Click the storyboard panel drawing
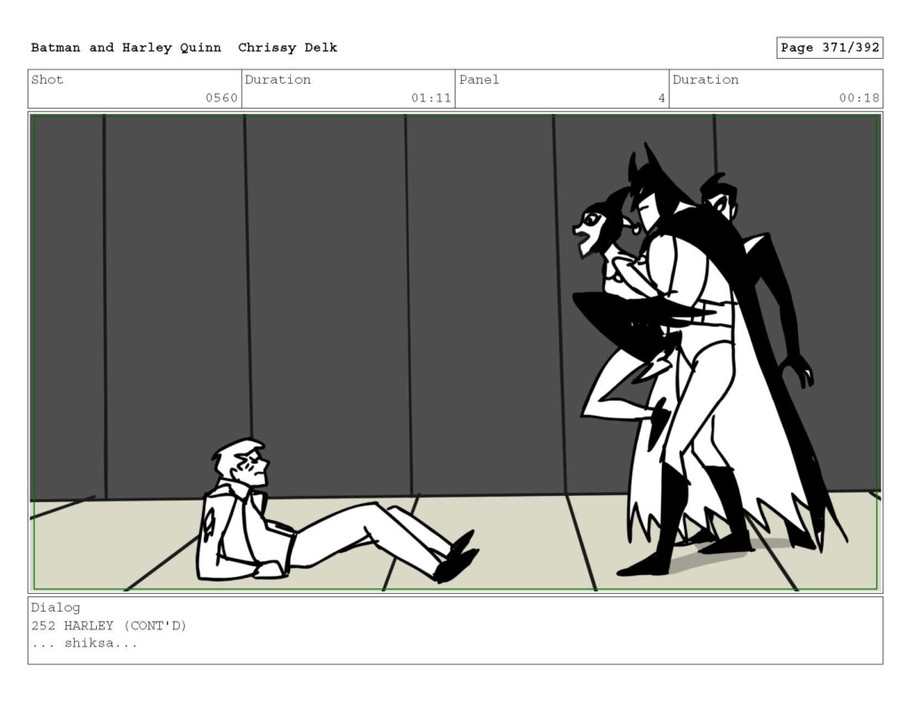 (x=455, y=353)
